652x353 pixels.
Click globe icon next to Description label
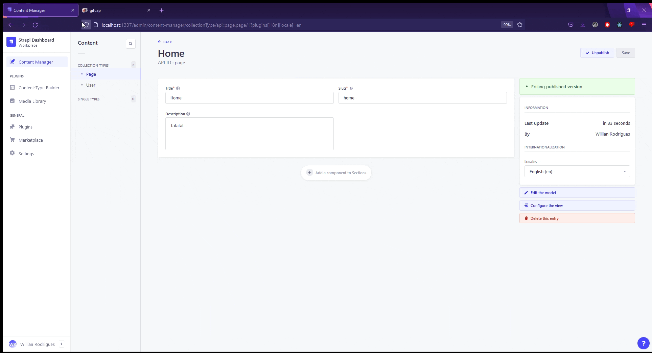pos(188,114)
